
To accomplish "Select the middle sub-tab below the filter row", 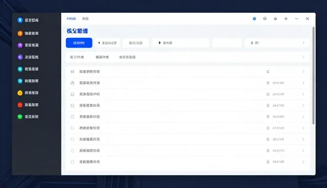I will 102,57.
